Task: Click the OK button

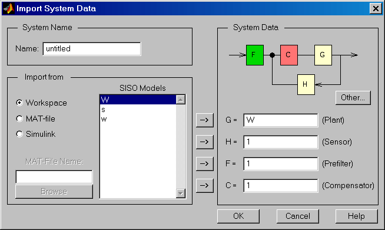Action: [238, 216]
